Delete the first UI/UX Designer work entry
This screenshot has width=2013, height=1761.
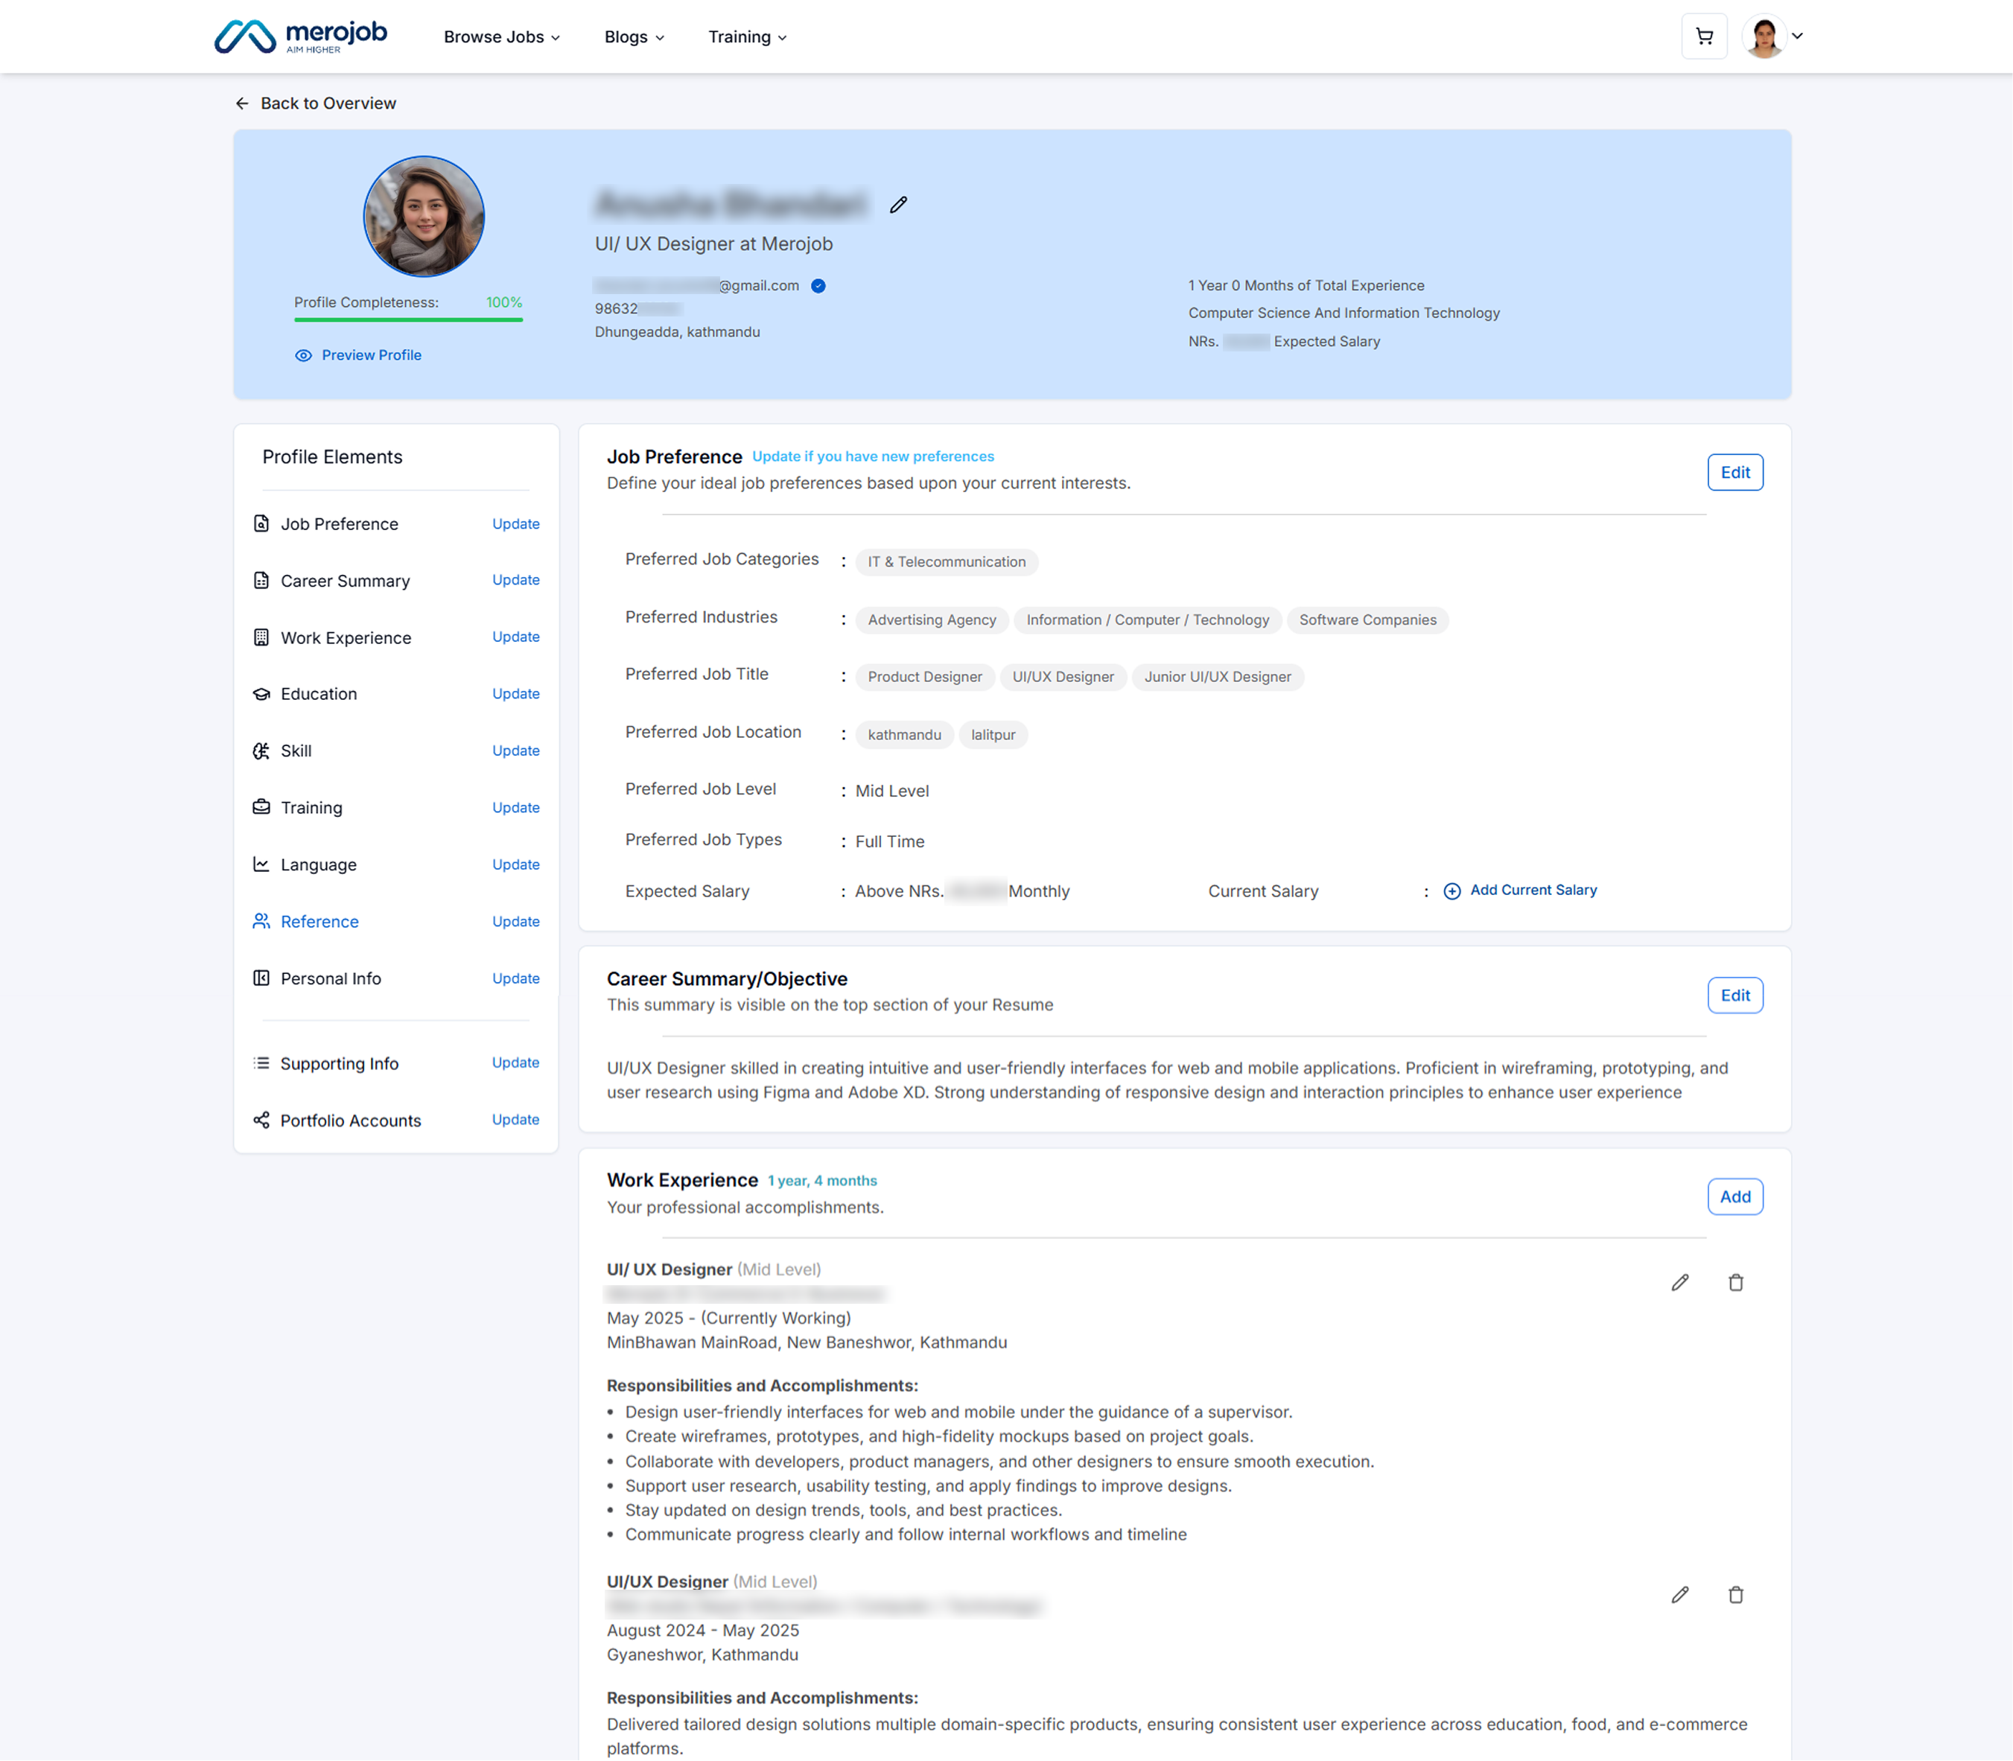[1736, 1282]
